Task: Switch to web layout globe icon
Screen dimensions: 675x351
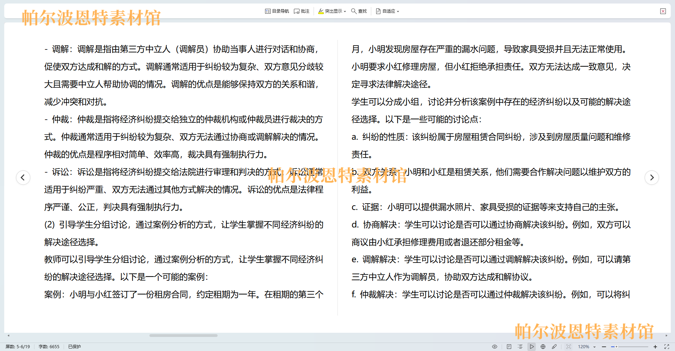Action: point(543,346)
